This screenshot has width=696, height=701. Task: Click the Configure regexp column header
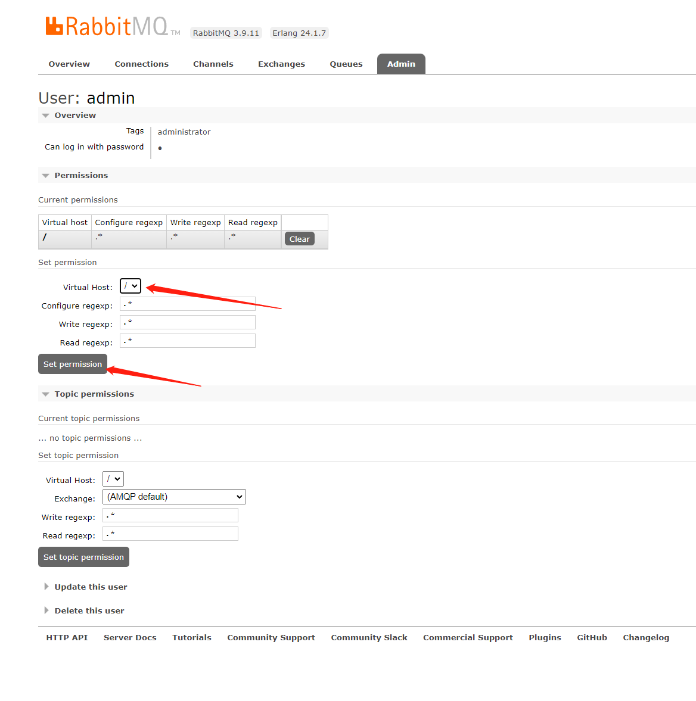tap(129, 223)
